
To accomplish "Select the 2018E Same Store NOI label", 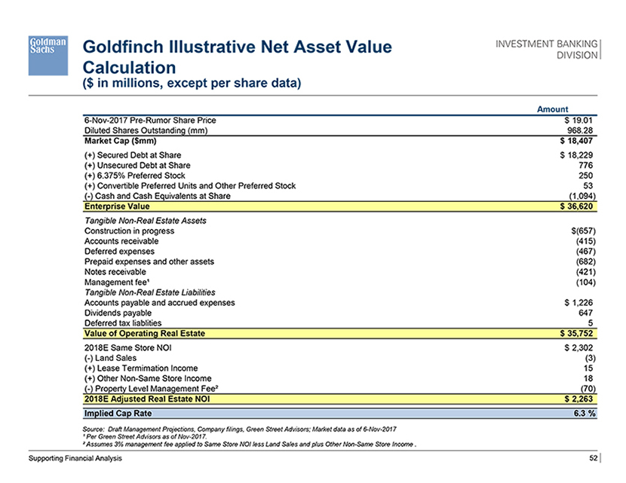I will (x=127, y=347).
